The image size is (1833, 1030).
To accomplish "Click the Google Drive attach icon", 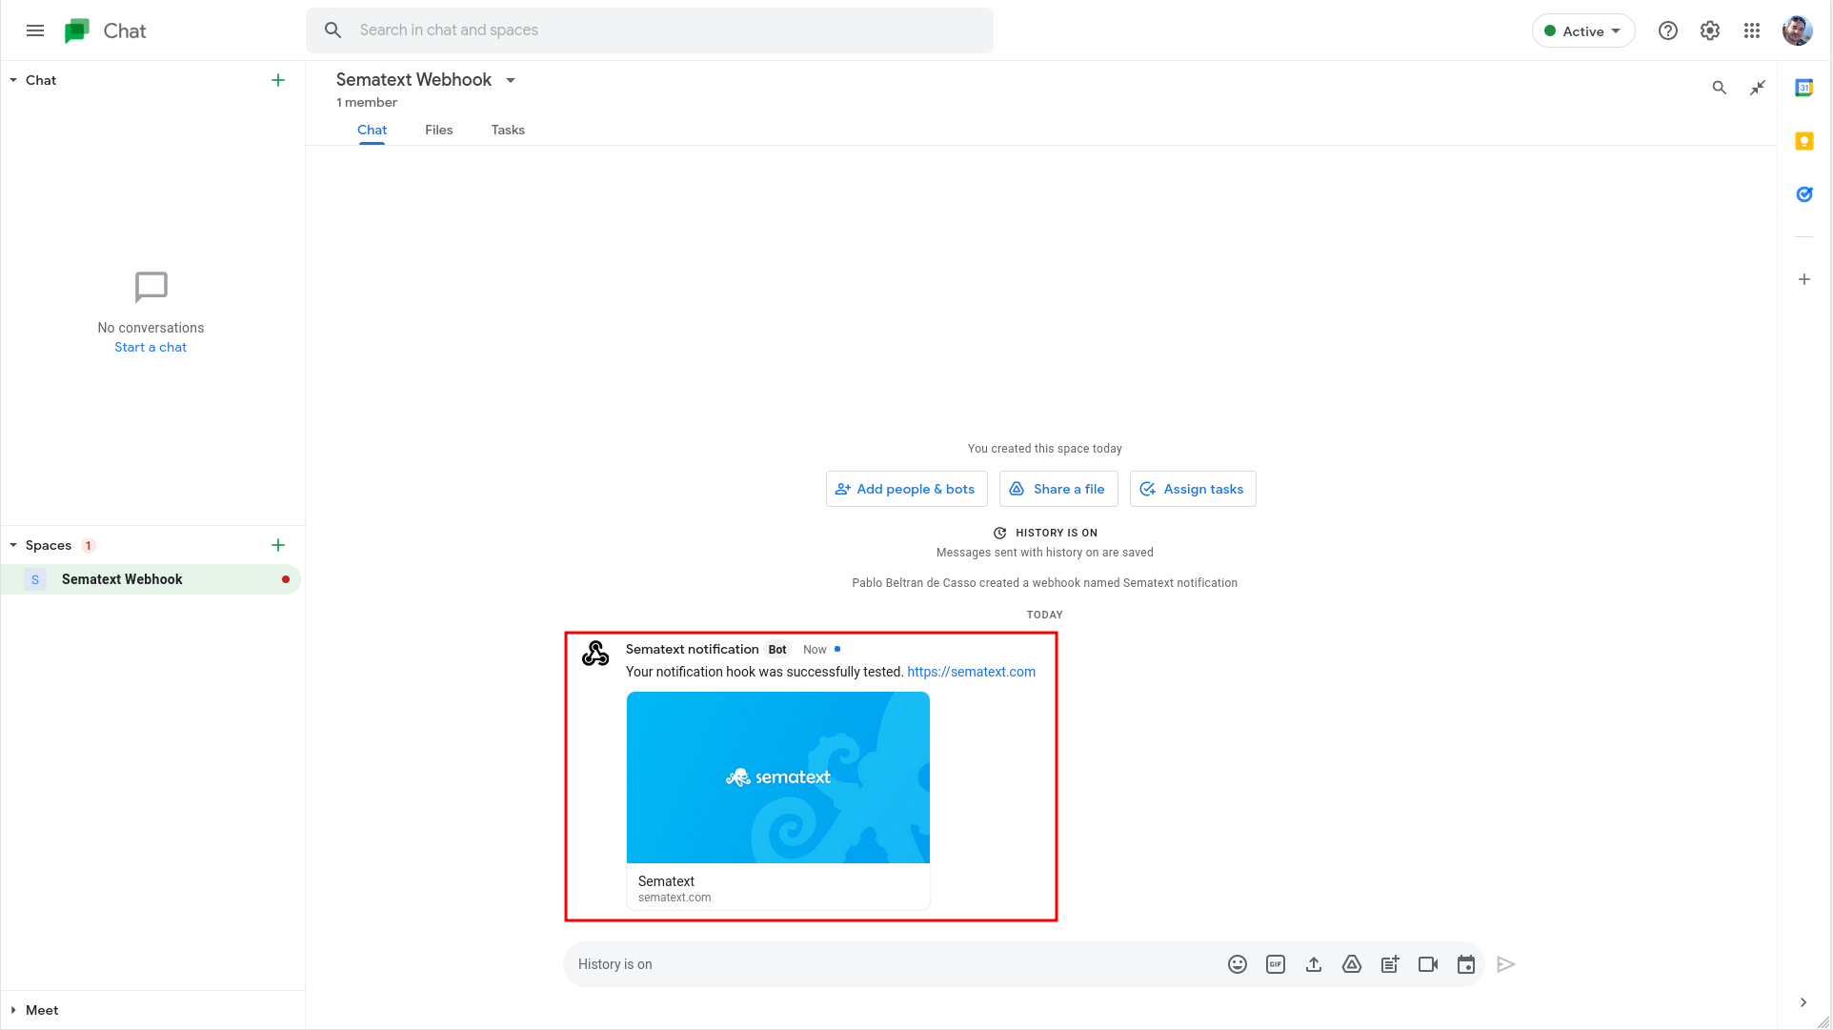I will pyautogui.click(x=1351, y=963).
